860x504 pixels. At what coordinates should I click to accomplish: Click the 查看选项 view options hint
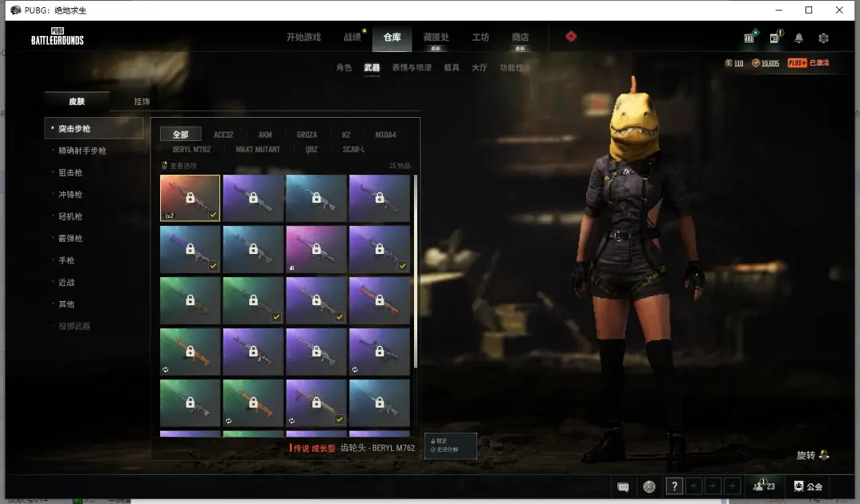coord(179,166)
